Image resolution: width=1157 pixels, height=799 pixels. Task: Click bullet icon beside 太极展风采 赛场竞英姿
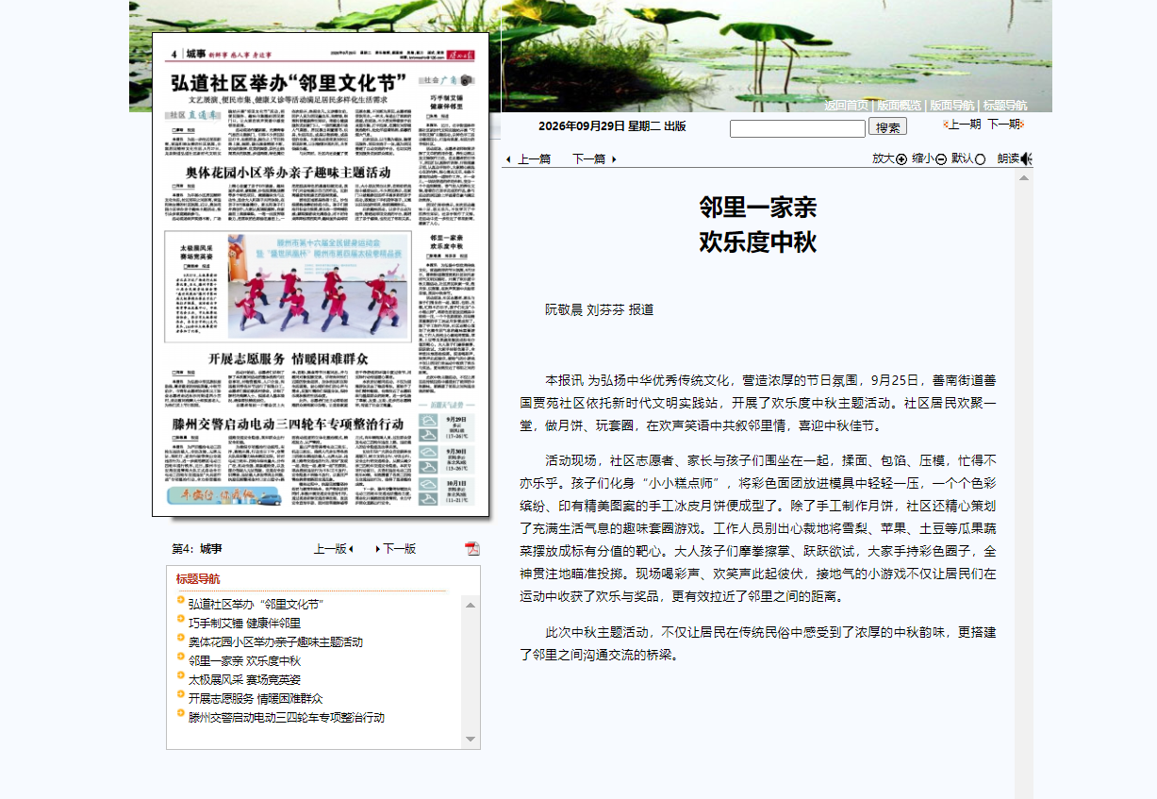pos(180,675)
